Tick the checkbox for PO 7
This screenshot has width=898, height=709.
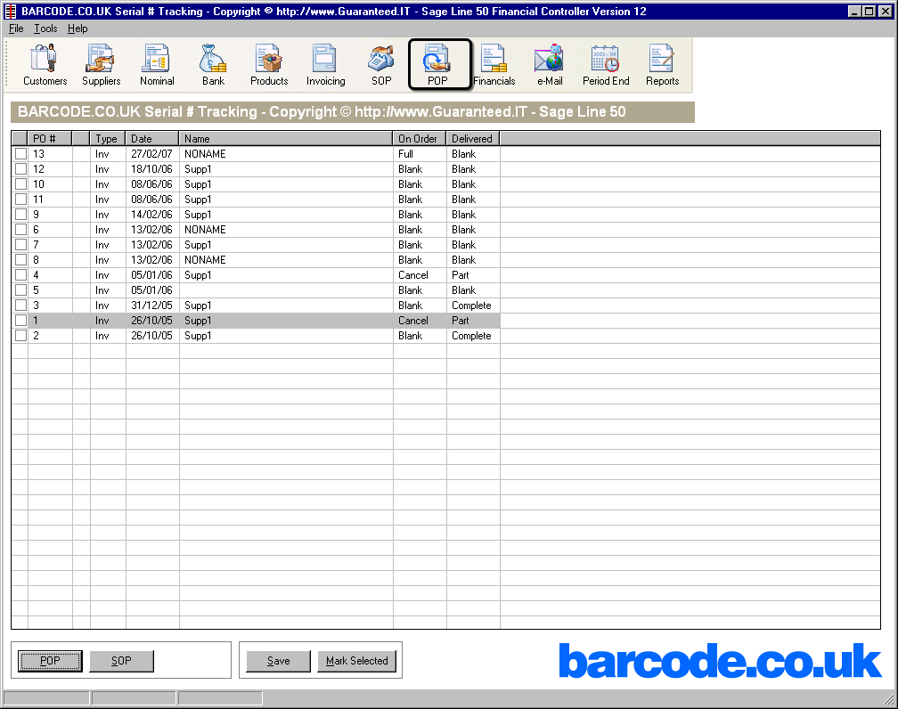point(20,245)
